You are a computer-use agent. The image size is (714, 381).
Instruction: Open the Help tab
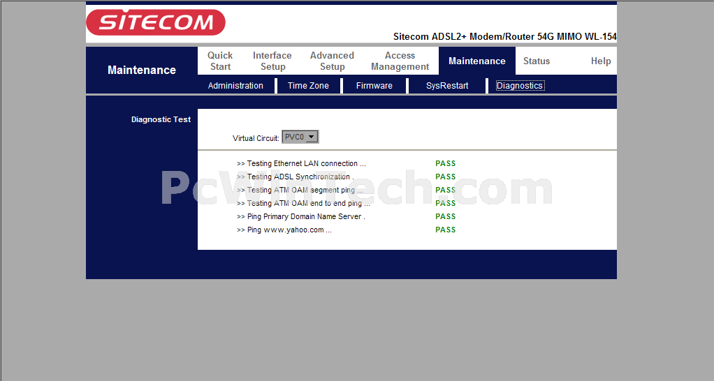click(x=601, y=61)
